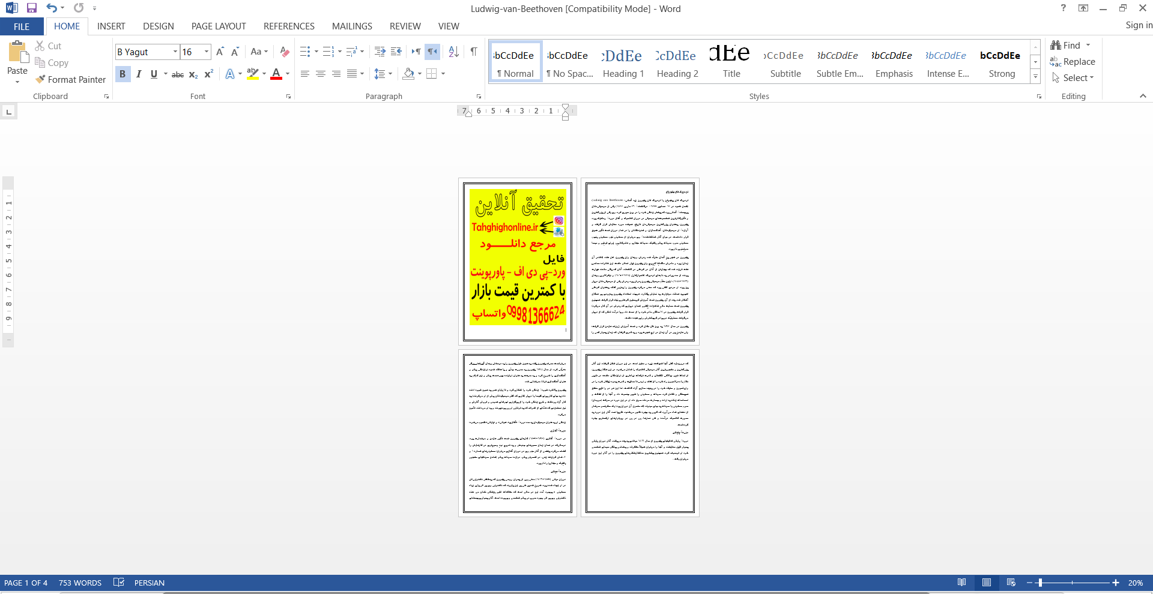Toggle Show/Hide paragraph marks
This screenshot has width=1153, height=594.
coord(474,52)
